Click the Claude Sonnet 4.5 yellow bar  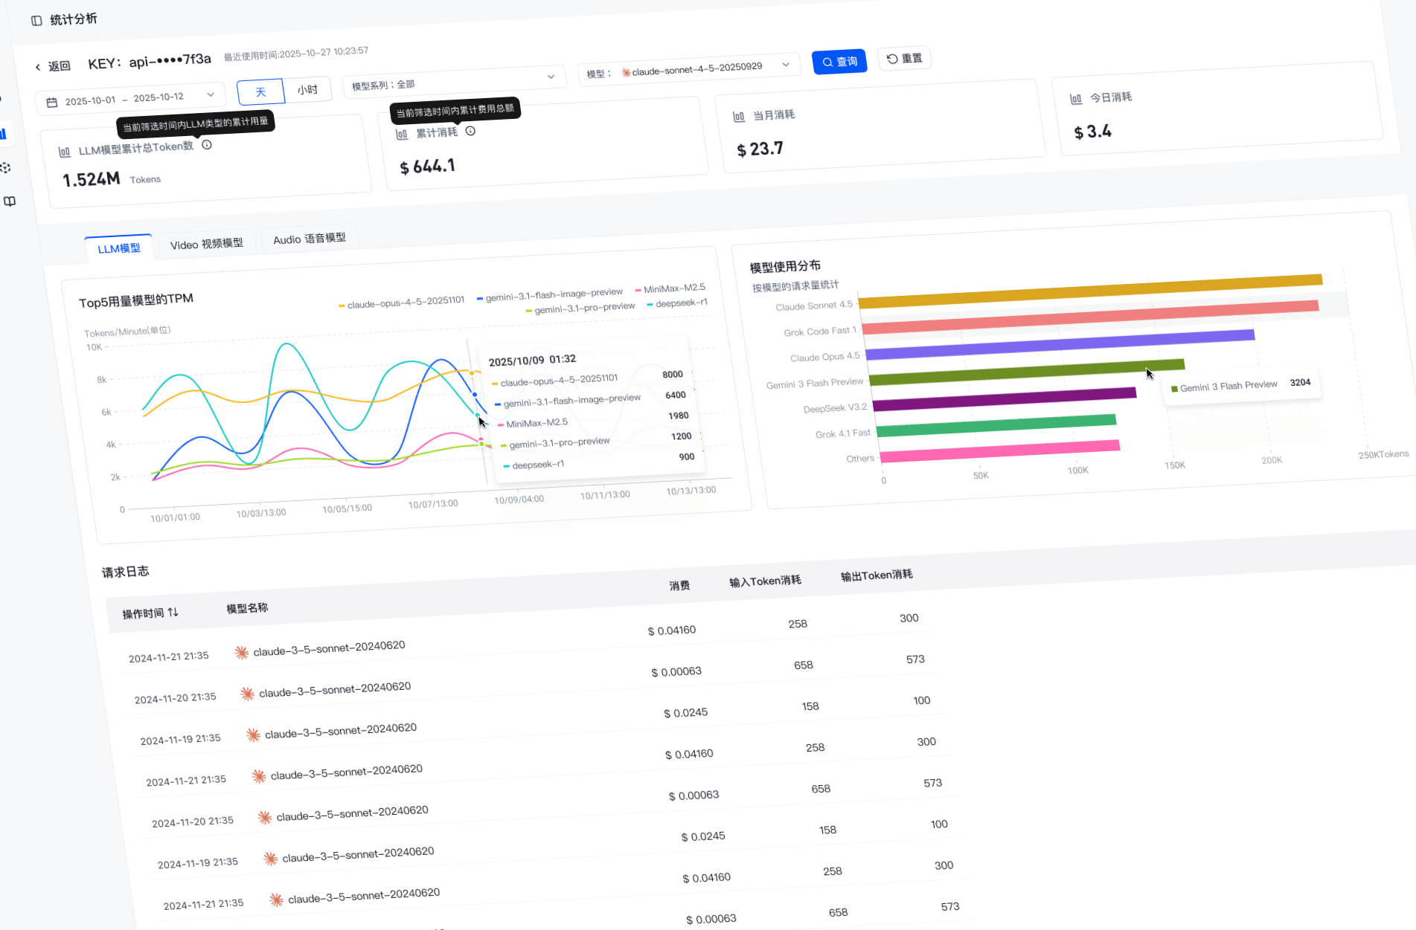[1091, 291]
